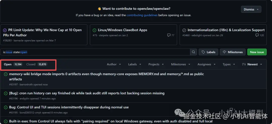This screenshot has width=272, height=124.
Task: Click the open icon beside Control UI and TUI issue
Action: pyautogui.click(x=6, y=107)
